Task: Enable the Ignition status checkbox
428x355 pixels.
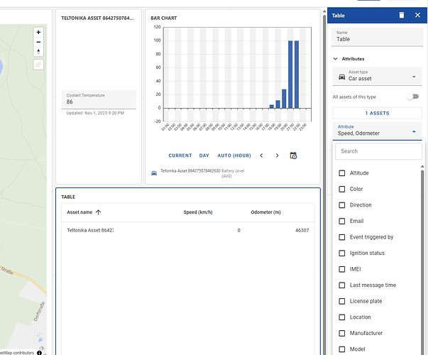Action: pos(342,253)
